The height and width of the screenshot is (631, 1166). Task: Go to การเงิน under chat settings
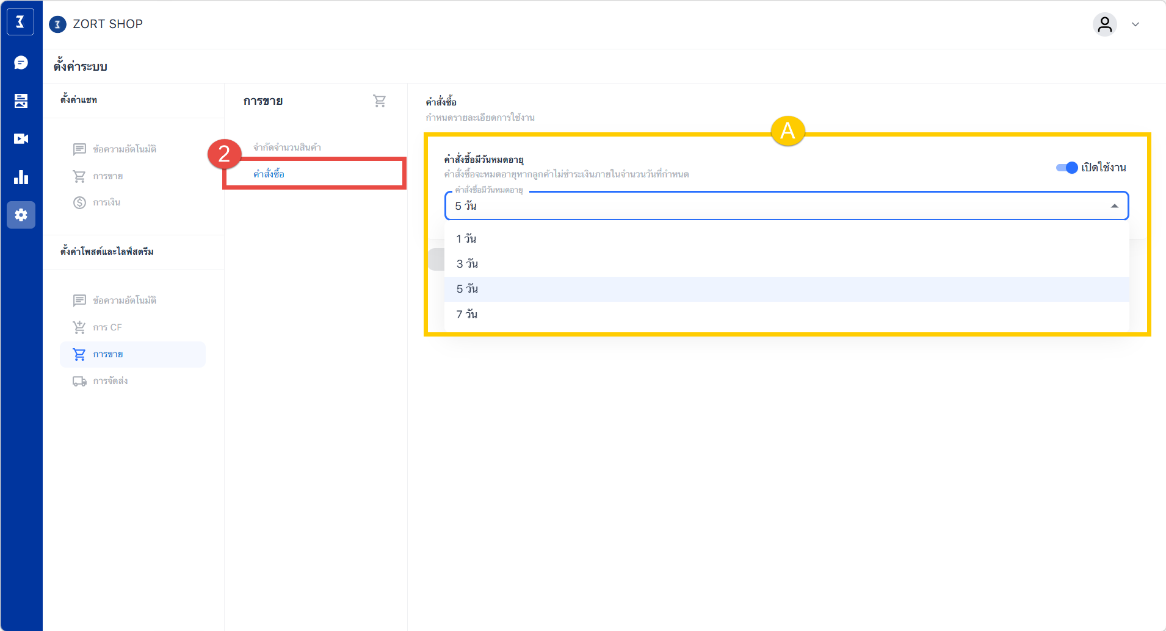click(106, 202)
